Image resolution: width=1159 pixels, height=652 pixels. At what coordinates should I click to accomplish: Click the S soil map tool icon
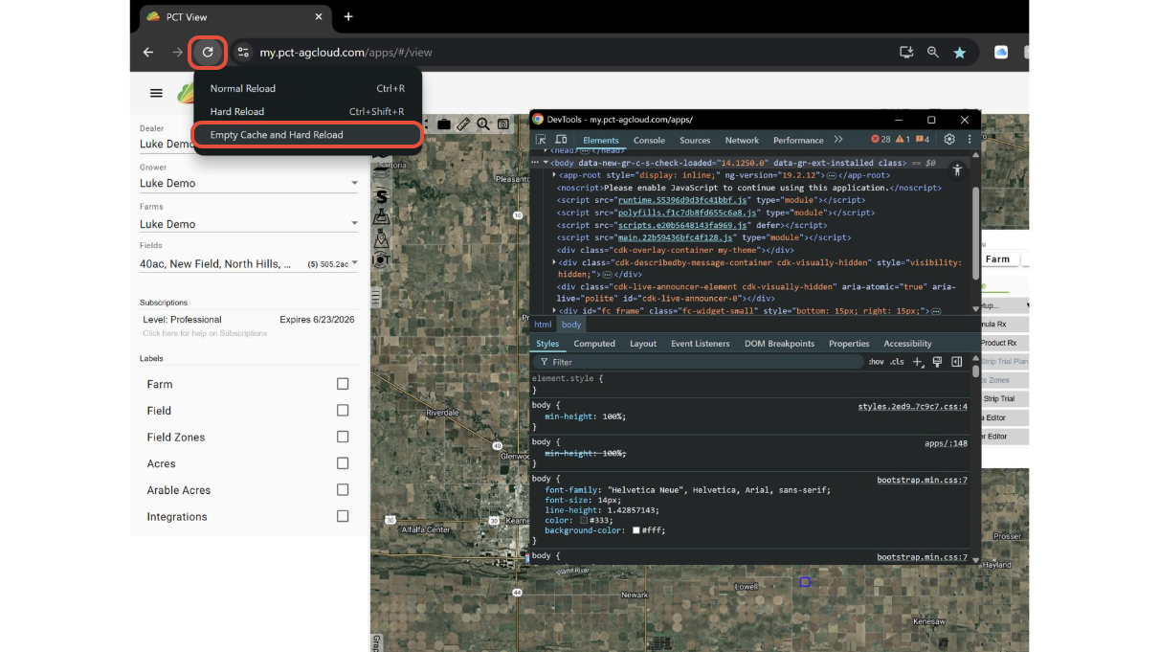coord(381,195)
